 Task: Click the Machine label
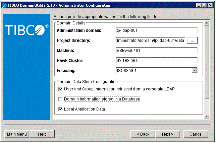coord(65,51)
